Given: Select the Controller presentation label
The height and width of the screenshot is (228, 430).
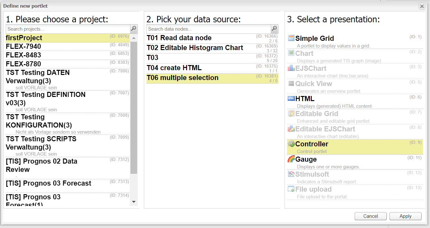Looking at the screenshot, I should (312, 144).
